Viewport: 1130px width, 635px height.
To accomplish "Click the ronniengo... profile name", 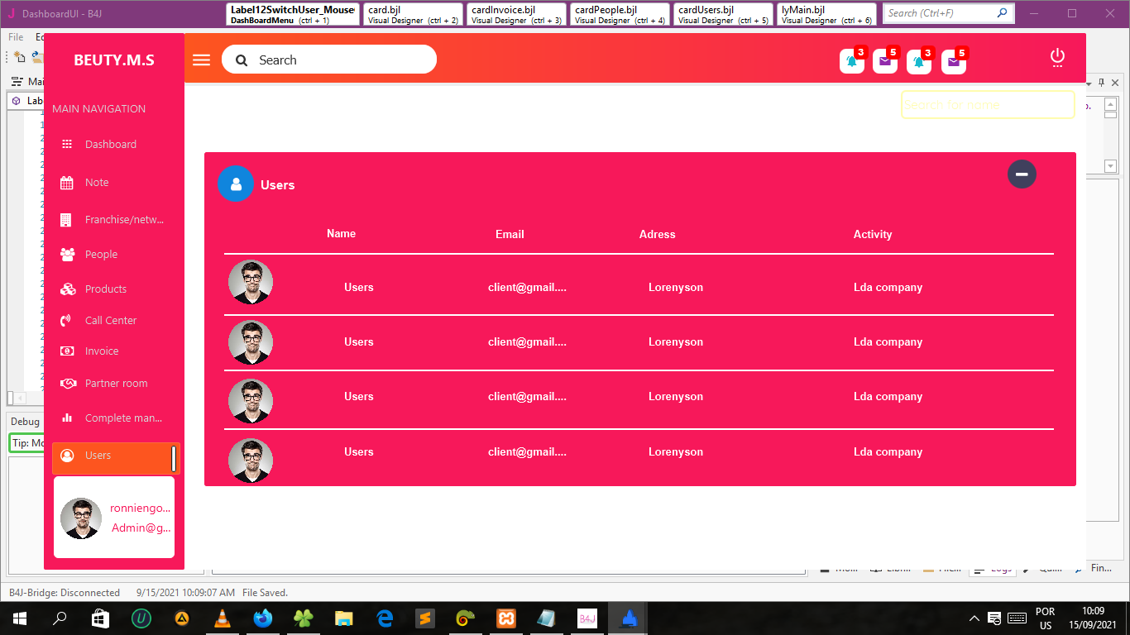I will pos(141,508).
